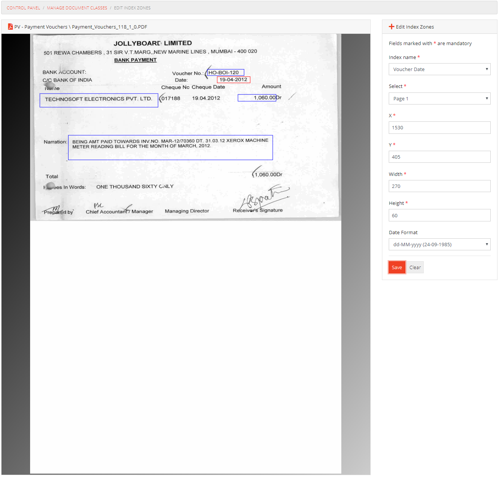The width and height of the screenshot is (499, 477).
Task: Clear the index zone form
Action: click(415, 267)
